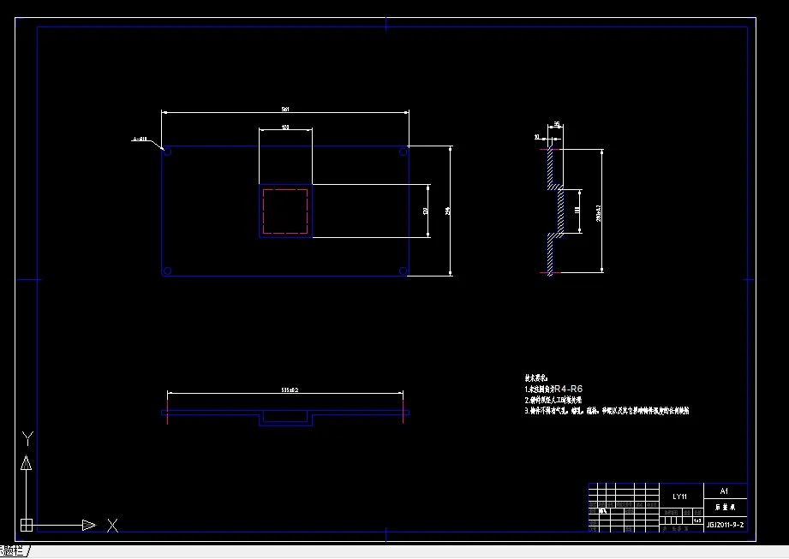Select the "10" thickness dimension text
789x559 pixels.
[537, 137]
